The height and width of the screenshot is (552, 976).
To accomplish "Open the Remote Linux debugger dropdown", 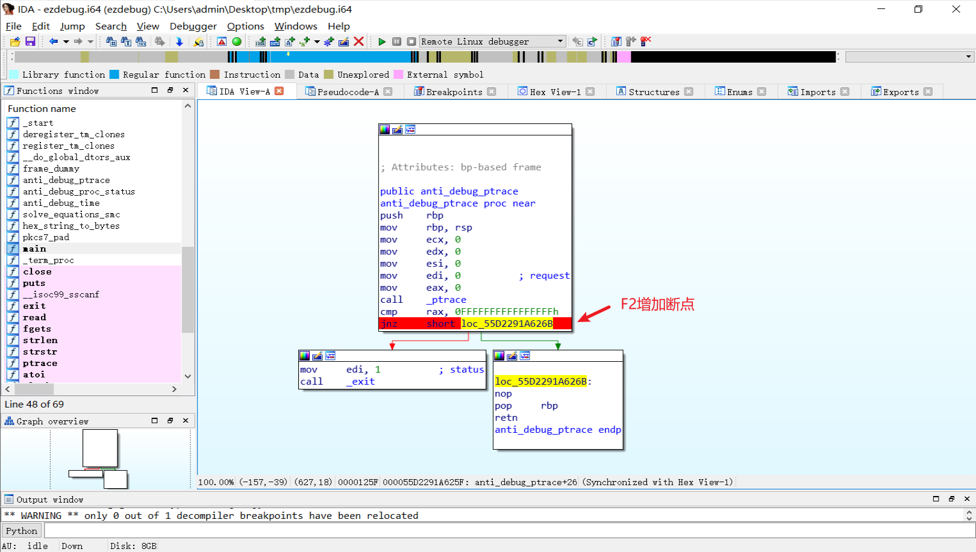I will [x=560, y=42].
